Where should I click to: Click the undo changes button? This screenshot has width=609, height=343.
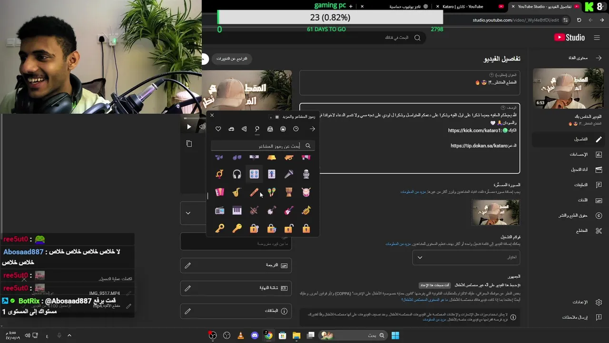[x=232, y=59]
